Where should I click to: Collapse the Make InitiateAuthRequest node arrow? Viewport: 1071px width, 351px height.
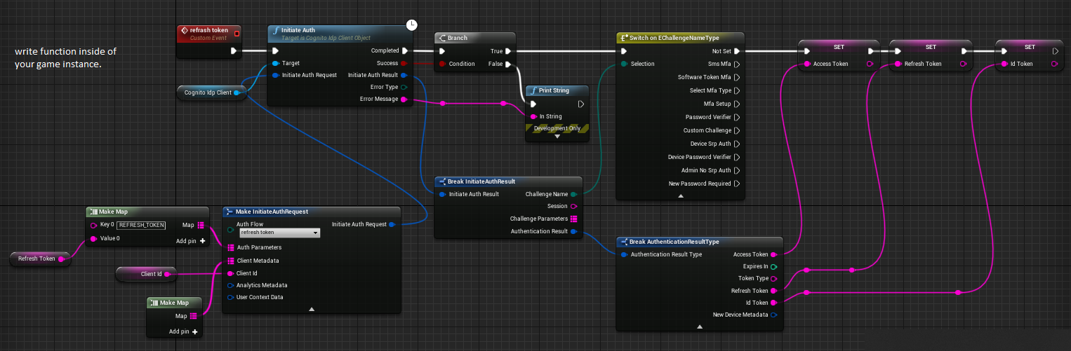point(311,309)
